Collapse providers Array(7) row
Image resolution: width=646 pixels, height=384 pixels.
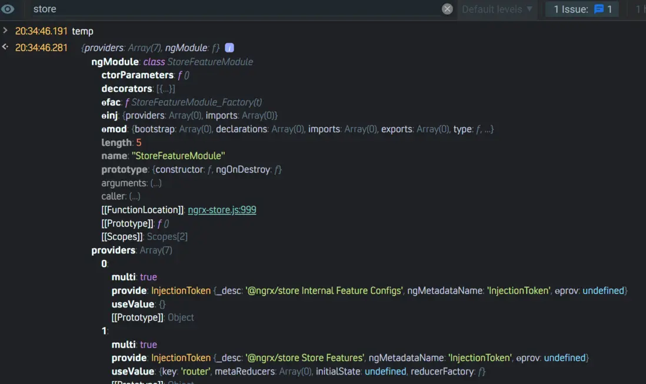[132, 251]
